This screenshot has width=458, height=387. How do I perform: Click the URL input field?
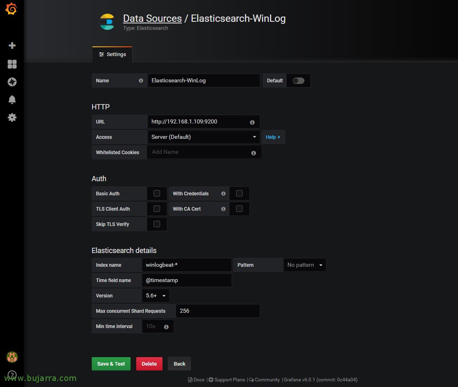point(204,122)
